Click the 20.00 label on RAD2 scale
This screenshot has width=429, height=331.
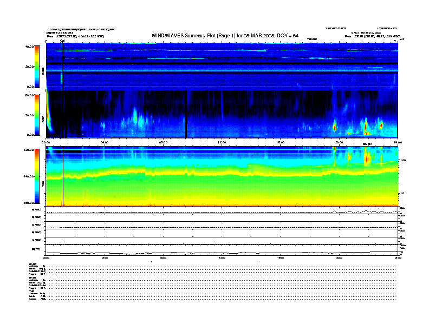pyautogui.click(x=30, y=67)
